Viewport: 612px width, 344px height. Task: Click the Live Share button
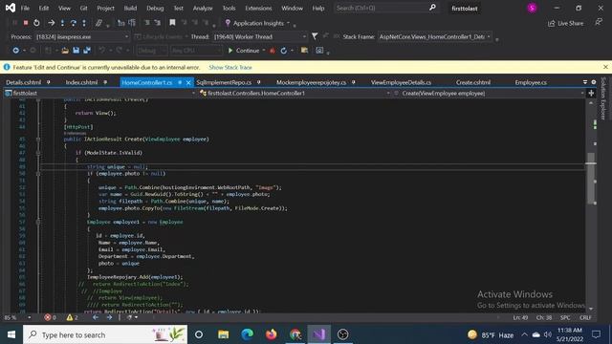pos(565,23)
